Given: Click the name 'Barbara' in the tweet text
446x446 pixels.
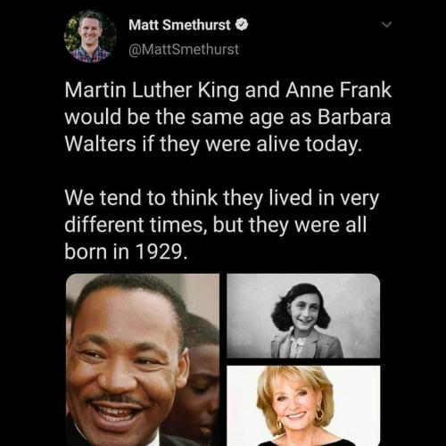Looking at the screenshot, I should (354, 117).
